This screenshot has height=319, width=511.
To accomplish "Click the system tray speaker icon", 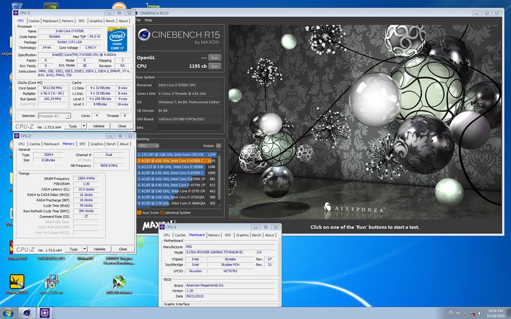I will [x=480, y=313].
